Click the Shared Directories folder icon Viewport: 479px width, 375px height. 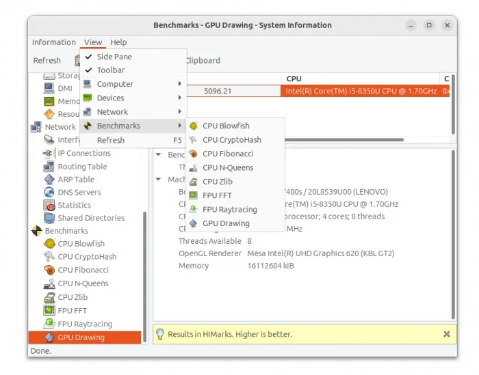point(49,218)
